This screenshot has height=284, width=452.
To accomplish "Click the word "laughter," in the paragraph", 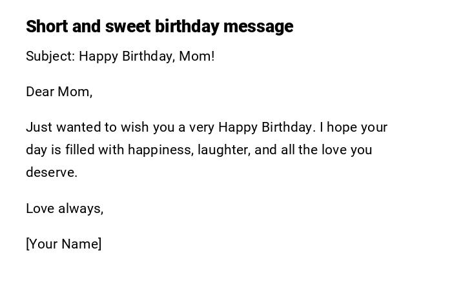I will (224, 150).
